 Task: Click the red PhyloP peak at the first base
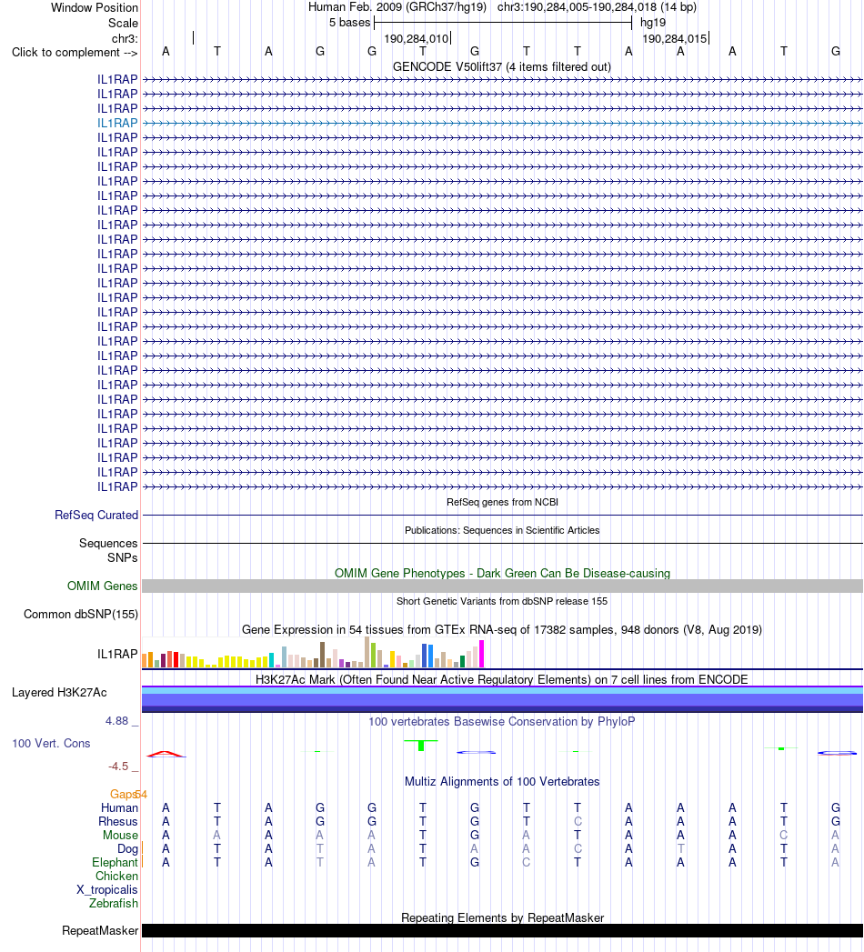pyautogui.click(x=166, y=754)
